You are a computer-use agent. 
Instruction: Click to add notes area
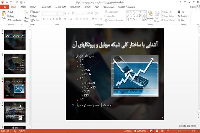tap(187, 126)
